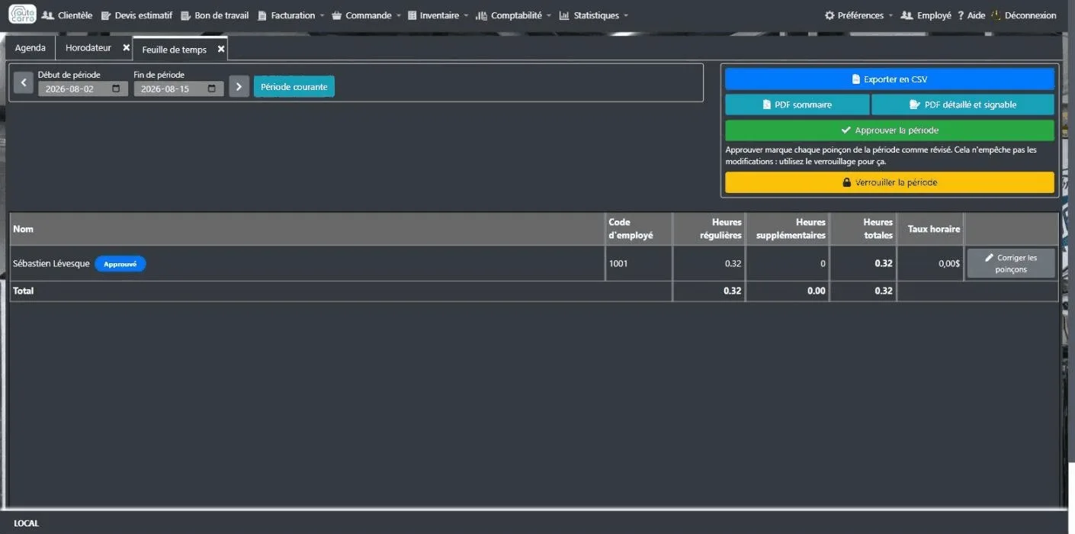Click the LOCAL status bar label
The width and height of the screenshot is (1075, 534).
[x=26, y=523]
